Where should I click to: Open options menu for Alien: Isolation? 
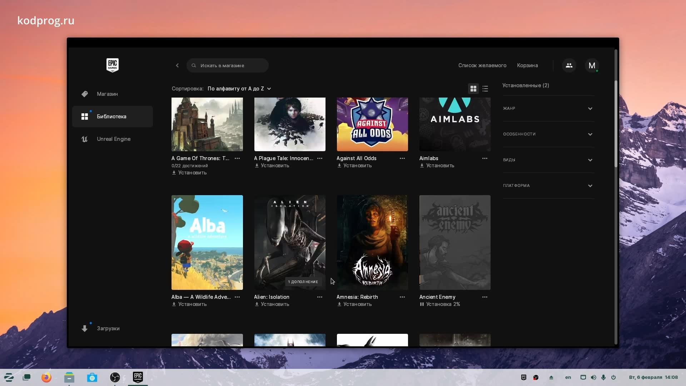[320, 297]
